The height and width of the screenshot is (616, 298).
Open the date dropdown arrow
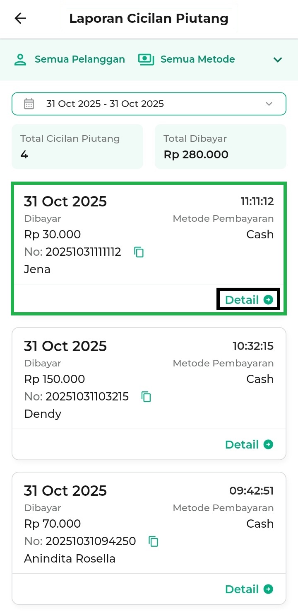coord(269,104)
